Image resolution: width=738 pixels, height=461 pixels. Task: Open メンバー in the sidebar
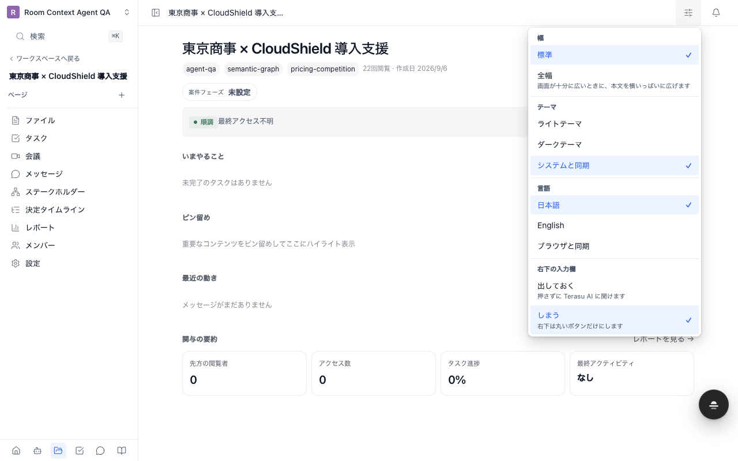(x=69, y=245)
